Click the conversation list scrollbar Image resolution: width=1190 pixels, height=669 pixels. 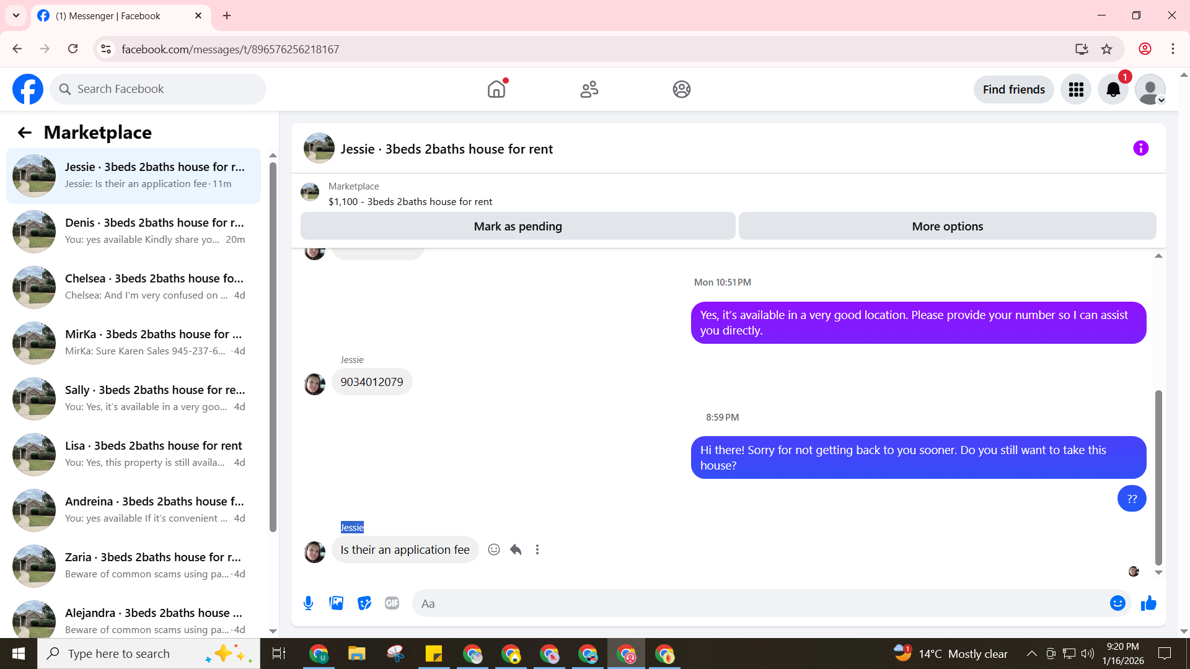pyautogui.click(x=273, y=347)
